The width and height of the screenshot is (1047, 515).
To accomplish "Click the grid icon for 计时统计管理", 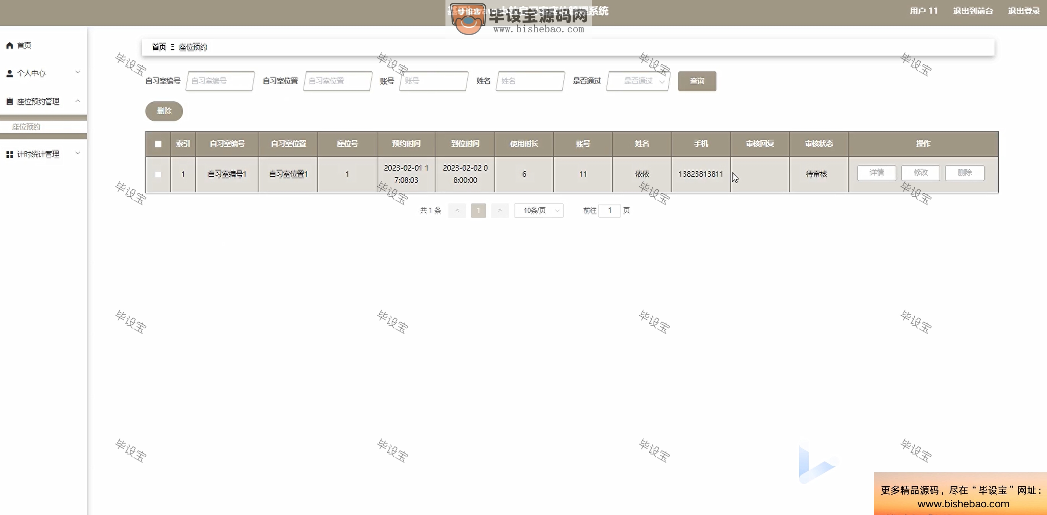I will 10,154.
